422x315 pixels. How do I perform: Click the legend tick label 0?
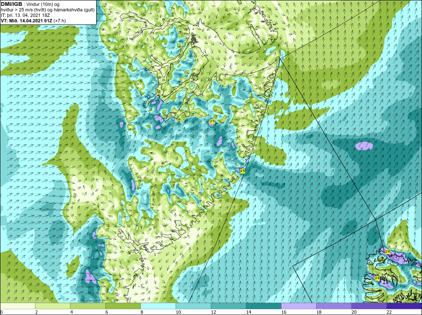click(x=1, y=312)
